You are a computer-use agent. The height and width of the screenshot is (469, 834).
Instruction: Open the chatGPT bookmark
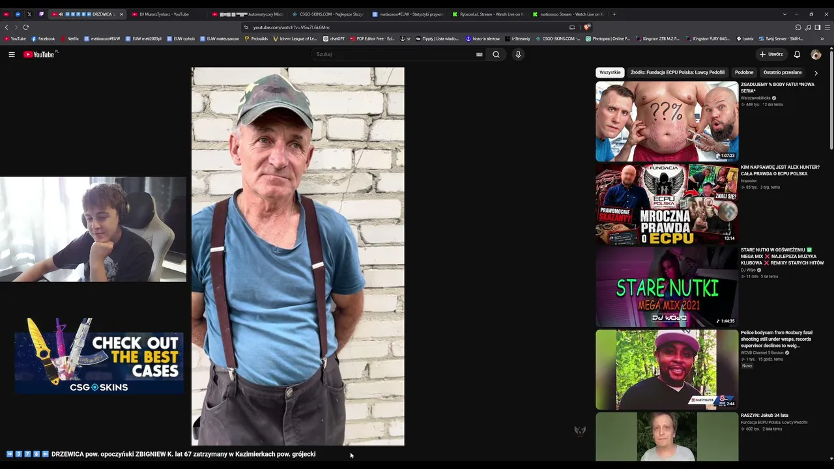[334, 38]
